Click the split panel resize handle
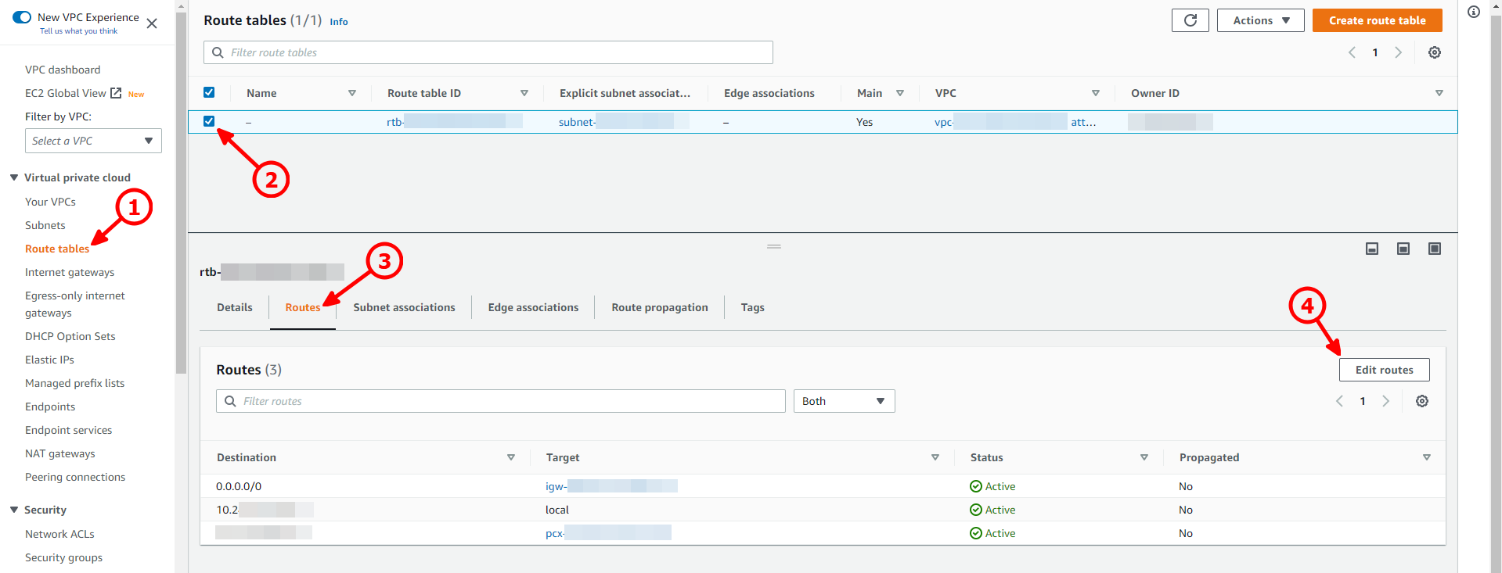Image resolution: width=1502 pixels, height=573 pixels. click(x=774, y=246)
